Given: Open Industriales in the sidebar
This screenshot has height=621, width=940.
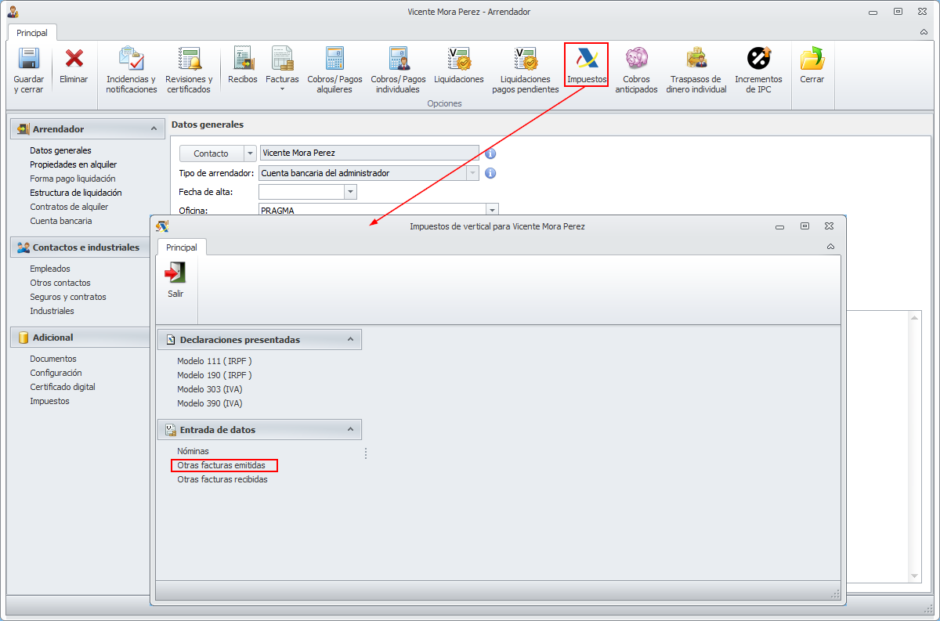Looking at the screenshot, I should point(52,311).
